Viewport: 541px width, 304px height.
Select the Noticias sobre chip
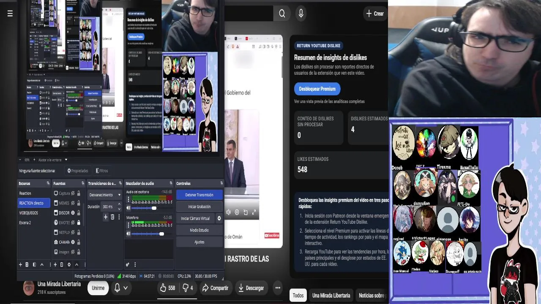click(371, 296)
